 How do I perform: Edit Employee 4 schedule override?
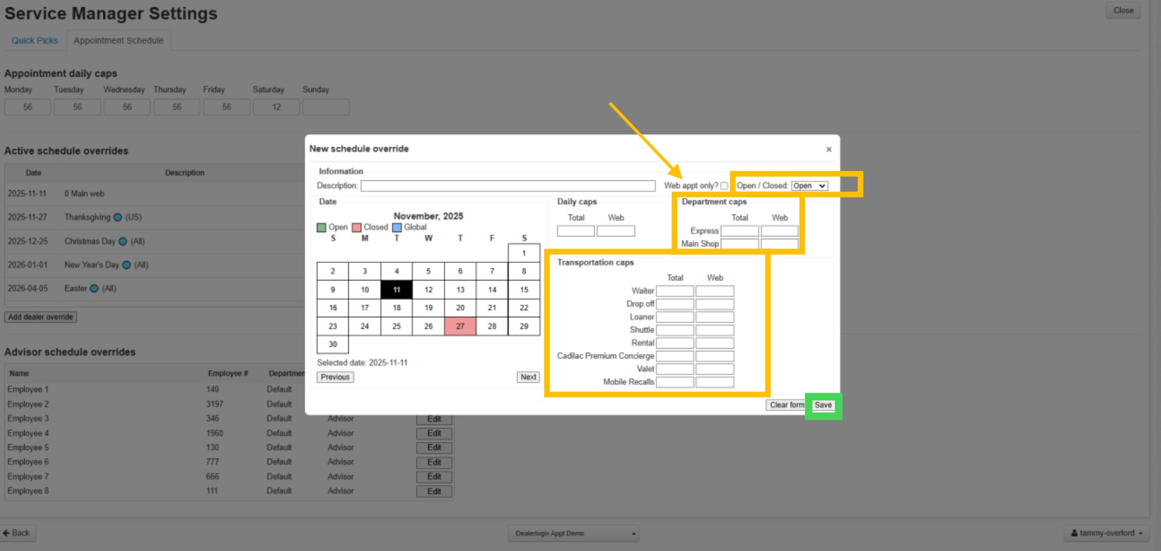click(434, 433)
